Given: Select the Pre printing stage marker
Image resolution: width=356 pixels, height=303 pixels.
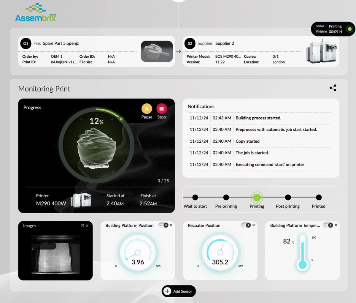Looking at the screenshot, I should (226, 198).
